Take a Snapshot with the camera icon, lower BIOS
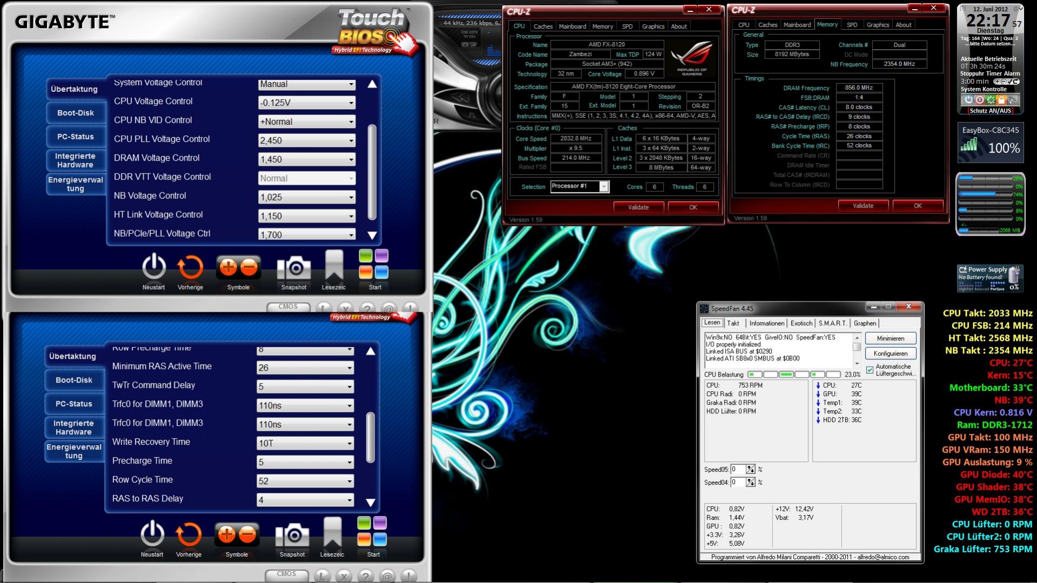The image size is (1037, 583). pos(292,534)
